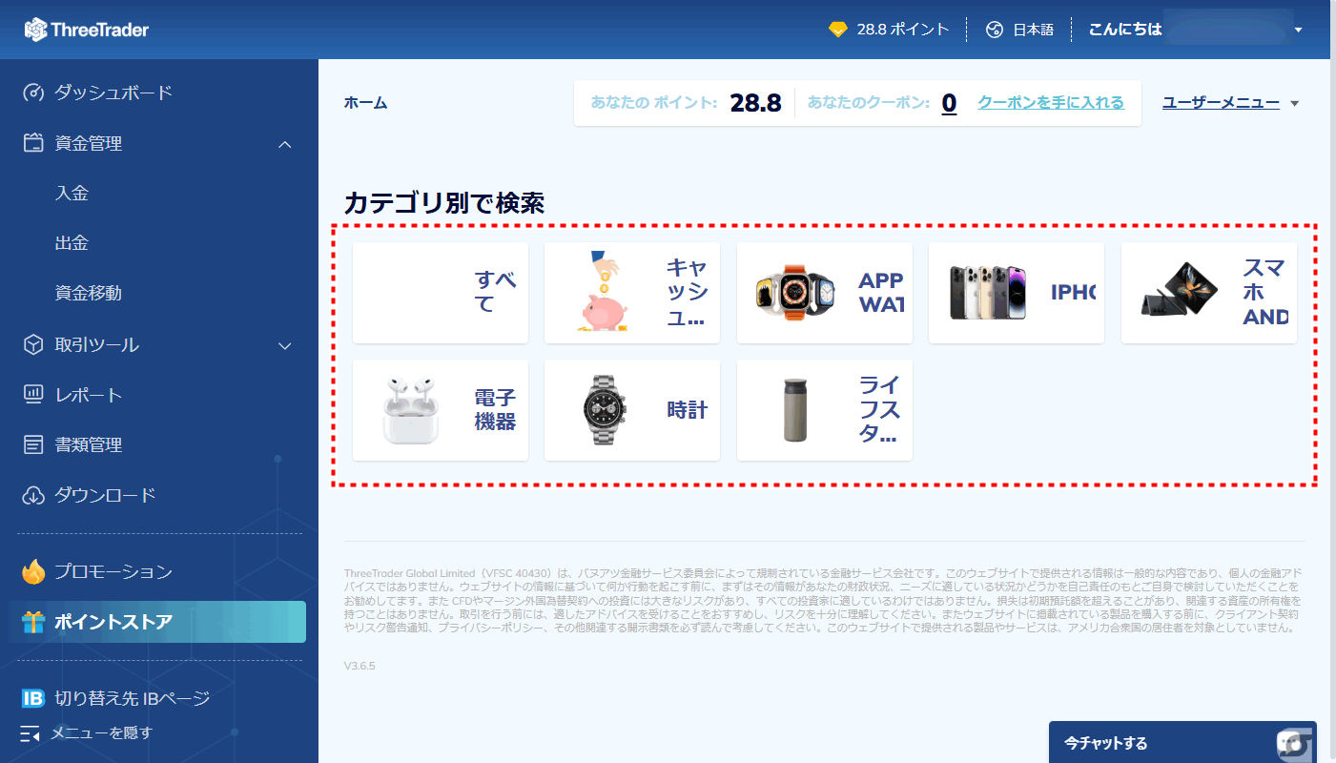
Task: Click the キャッシュ category label
Action: pyautogui.click(x=688, y=293)
